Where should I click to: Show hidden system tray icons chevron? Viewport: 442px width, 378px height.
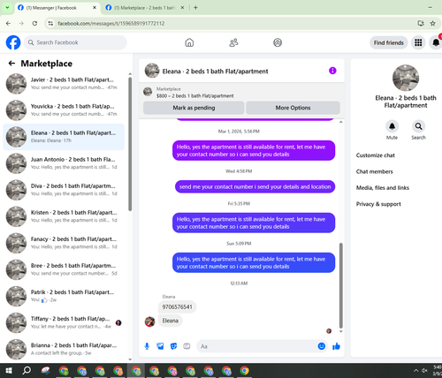[415, 370]
